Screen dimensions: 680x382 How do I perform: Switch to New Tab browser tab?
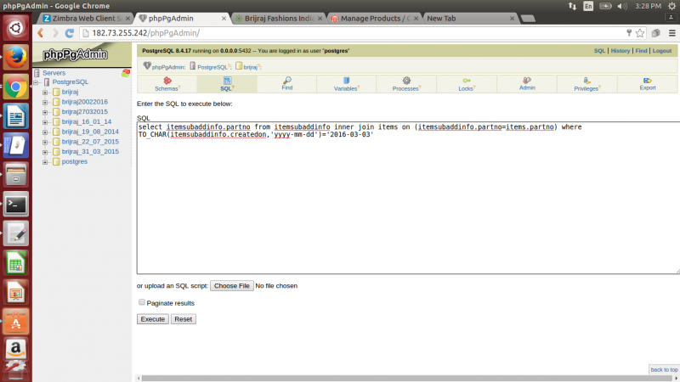click(x=469, y=18)
